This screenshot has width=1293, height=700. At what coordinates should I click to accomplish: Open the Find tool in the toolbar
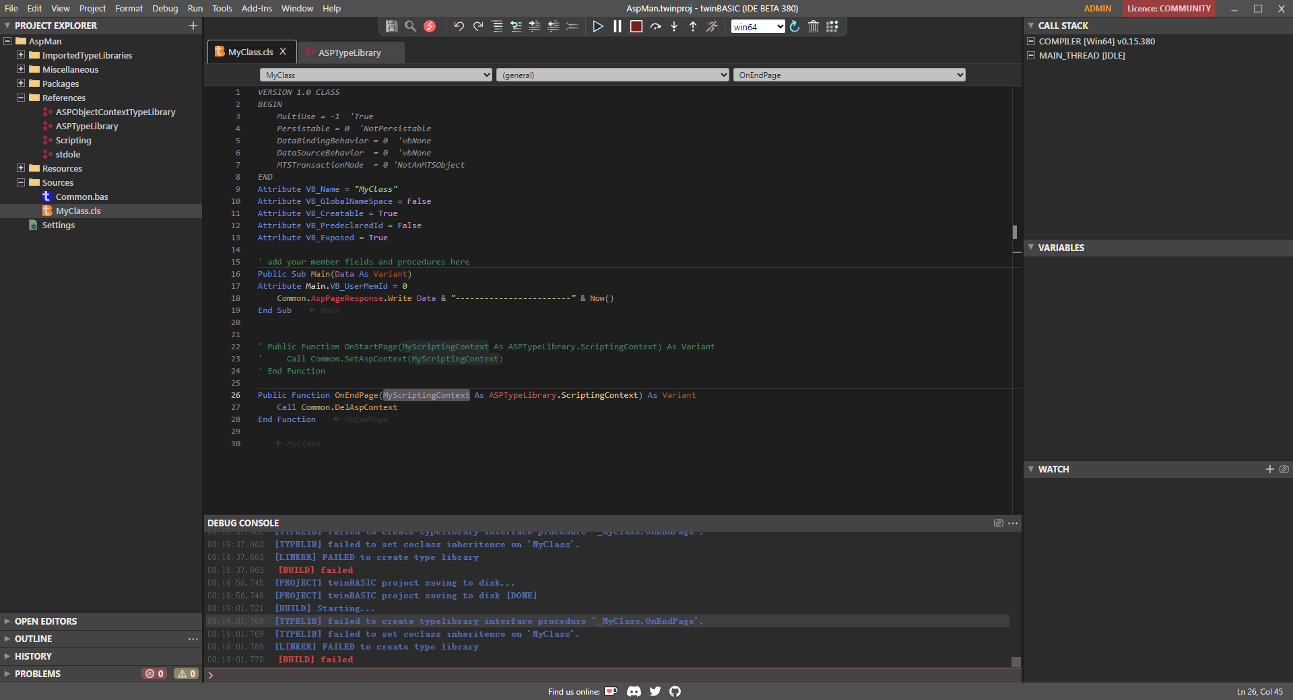410,26
